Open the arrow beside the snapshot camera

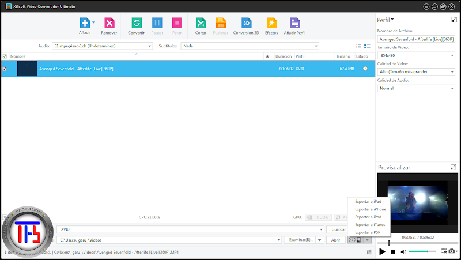(456, 251)
